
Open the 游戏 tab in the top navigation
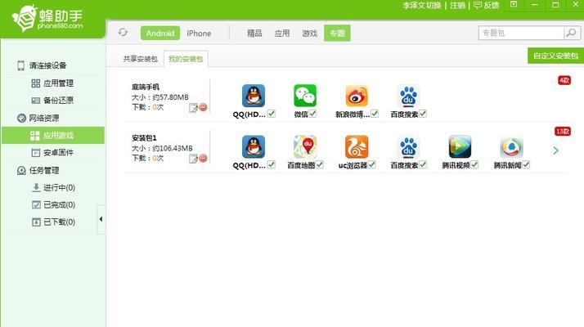click(x=309, y=34)
